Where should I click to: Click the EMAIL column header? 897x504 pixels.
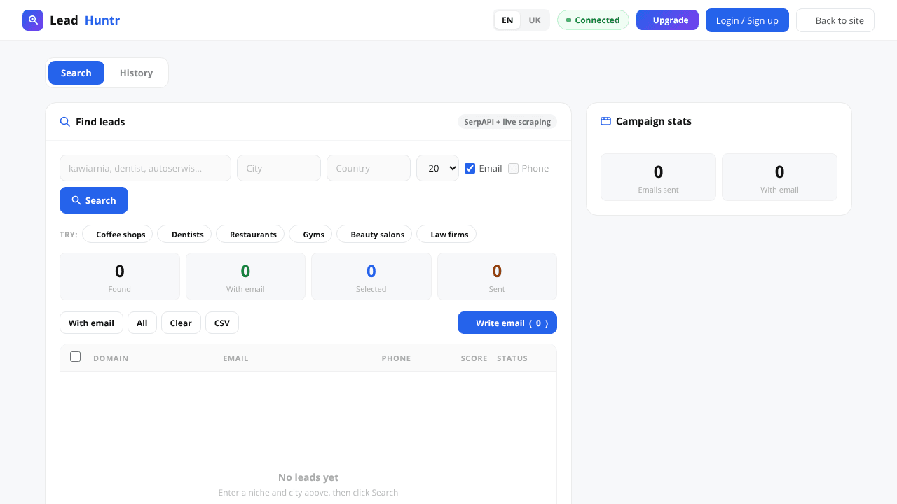(235, 358)
